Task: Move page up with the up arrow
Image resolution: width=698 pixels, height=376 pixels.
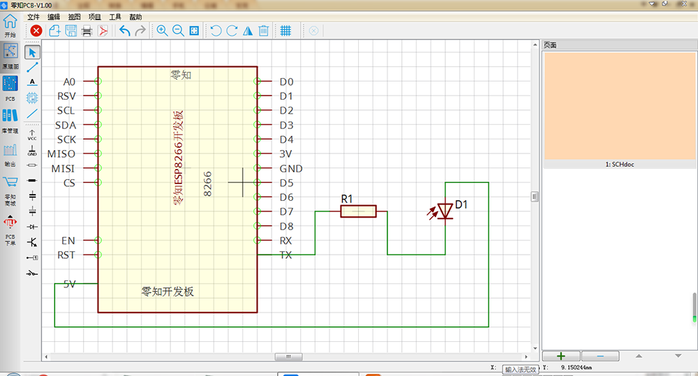Action: click(639, 356)
